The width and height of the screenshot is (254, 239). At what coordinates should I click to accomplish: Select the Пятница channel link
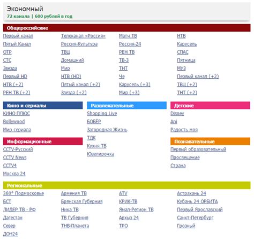tap(186, 60)
